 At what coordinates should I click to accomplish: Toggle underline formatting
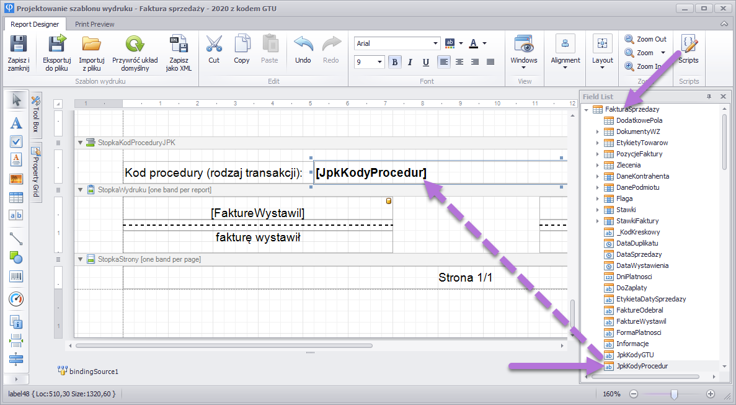tap(425, 62)
